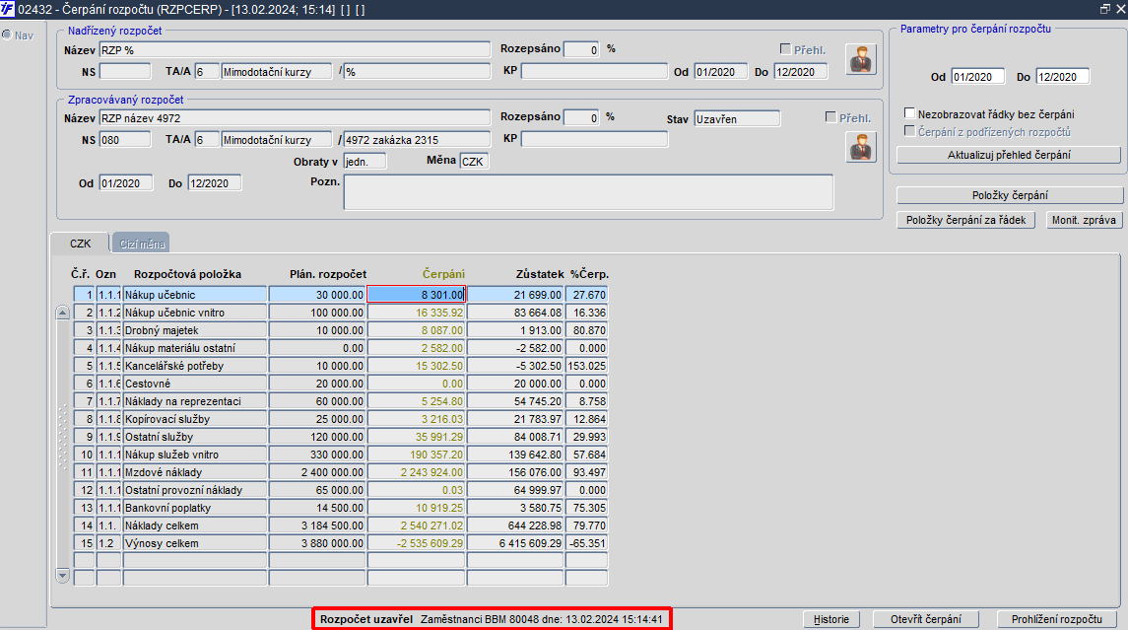The image size is (1128, 630).
Task: Toggle the Nav radio button
Action: click(x=7, y=35)
